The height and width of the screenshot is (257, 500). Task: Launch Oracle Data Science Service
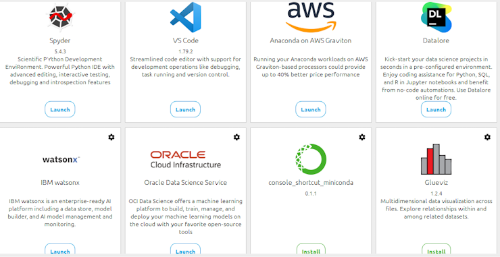[185, 250]
